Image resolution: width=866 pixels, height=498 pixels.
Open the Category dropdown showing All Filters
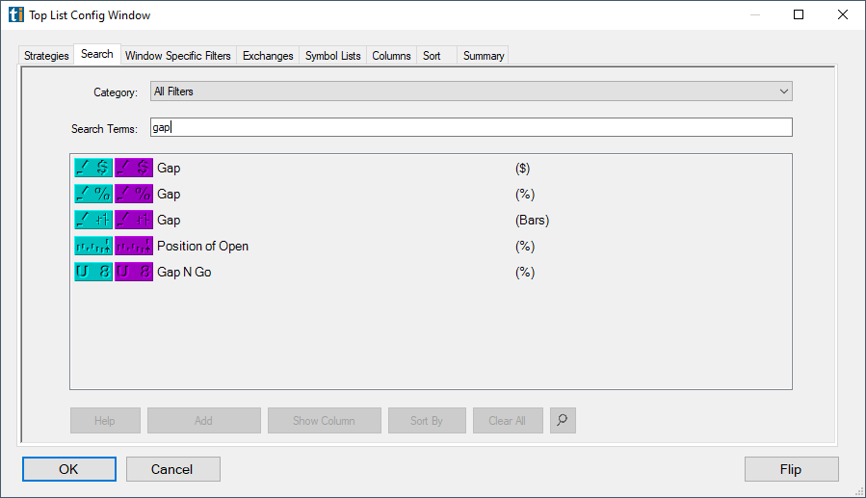click(x=471, y=92)
